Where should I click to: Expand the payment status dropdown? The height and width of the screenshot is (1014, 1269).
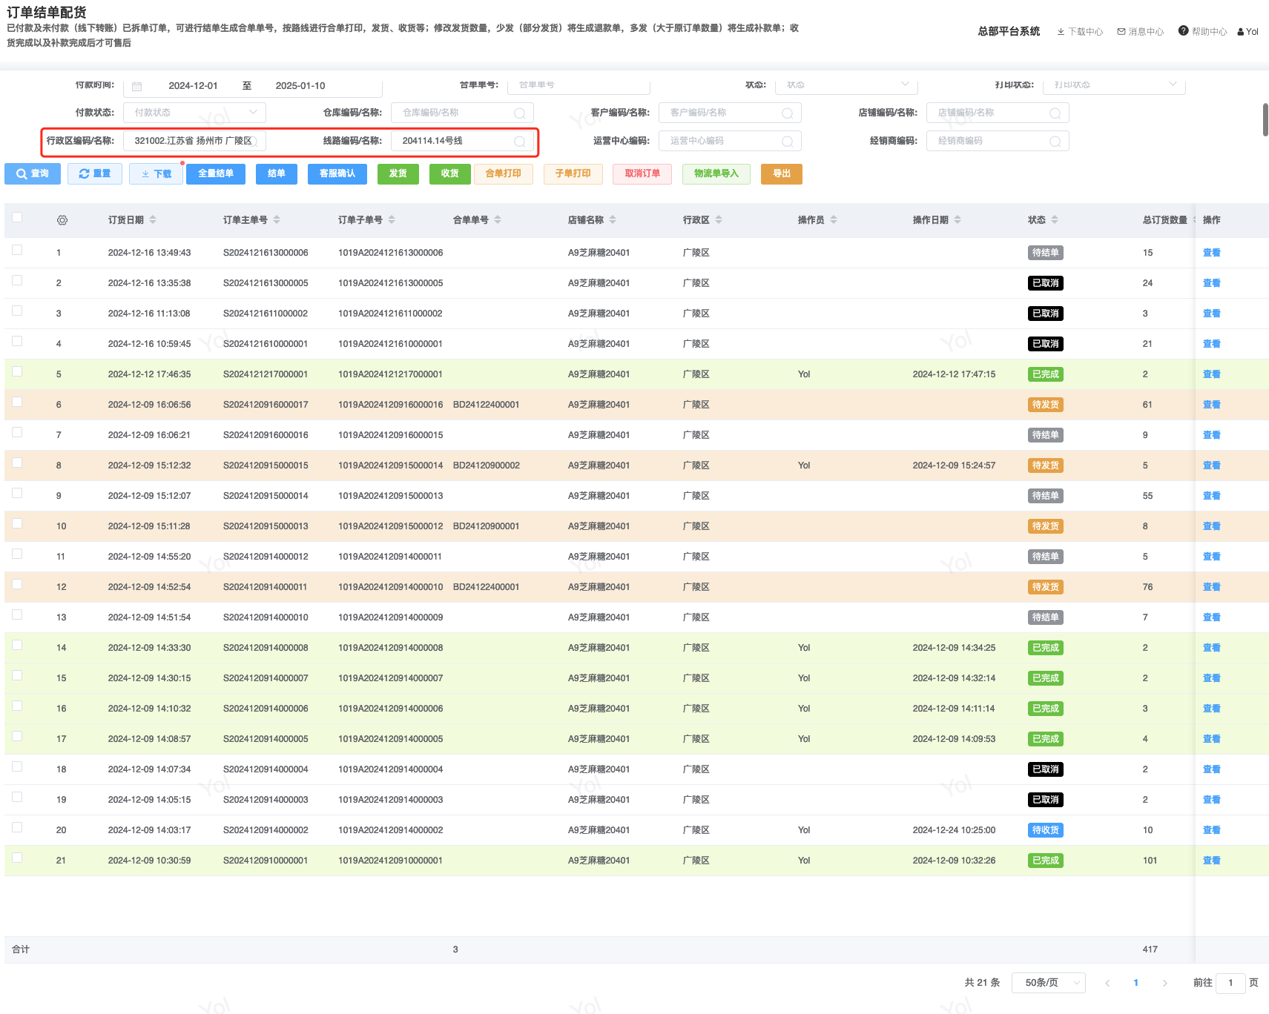point(194,113)
